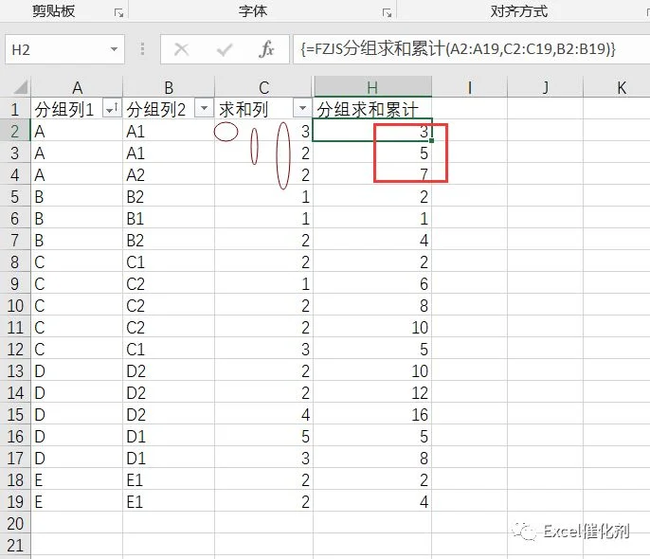This screenshot has height=559, width=650.
Task: Click cell B17 containing D1
Action: pyautogui.click(x=169, y=459)
